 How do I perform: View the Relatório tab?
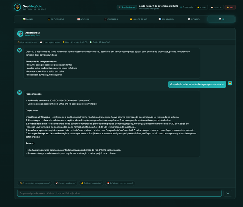pos(166,19)
